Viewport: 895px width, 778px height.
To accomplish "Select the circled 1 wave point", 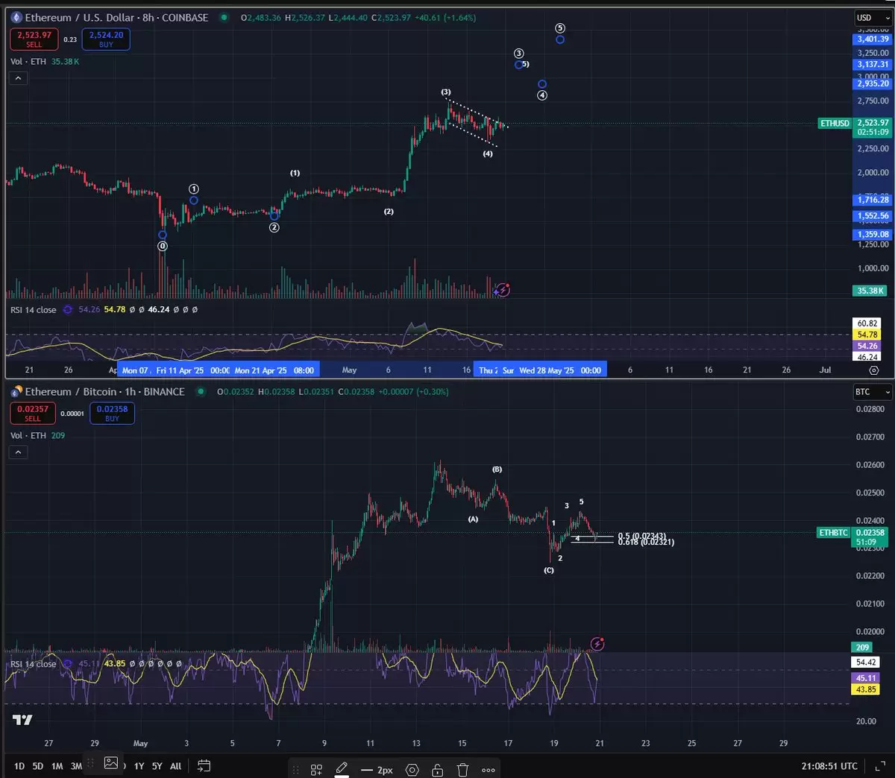I will pyautogui.click(x=194, y=189).
